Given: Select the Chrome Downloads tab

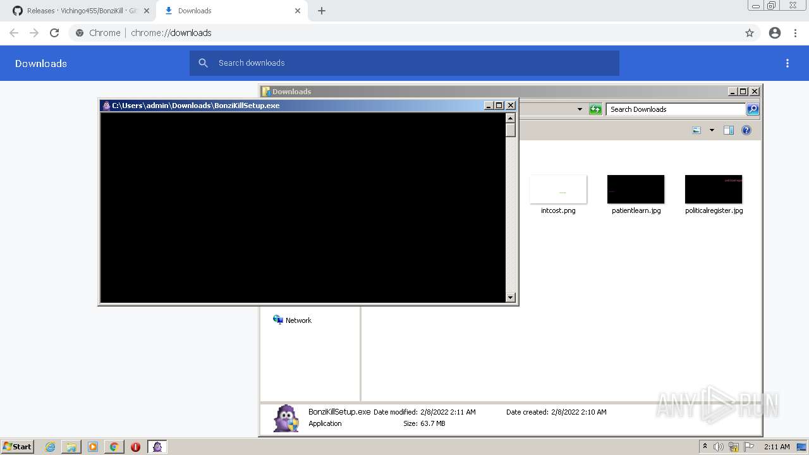Looking at the screenshot, I should [x=233, y=11].
